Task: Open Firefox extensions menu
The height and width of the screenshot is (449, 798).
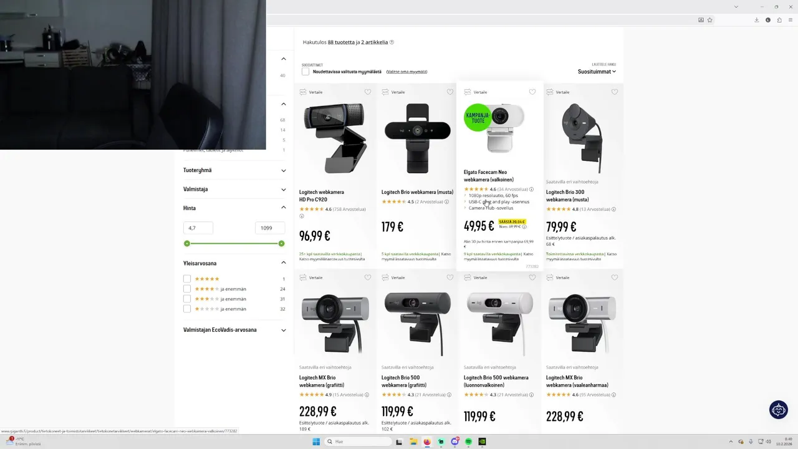Action: [x=779, y=20]
